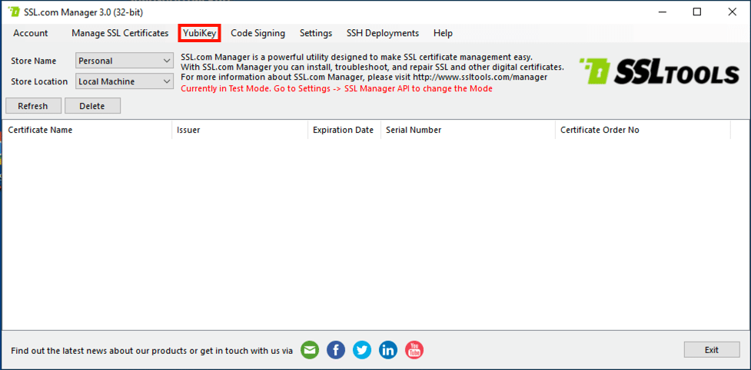Click the YouTube icon

[x=414, y=350]
